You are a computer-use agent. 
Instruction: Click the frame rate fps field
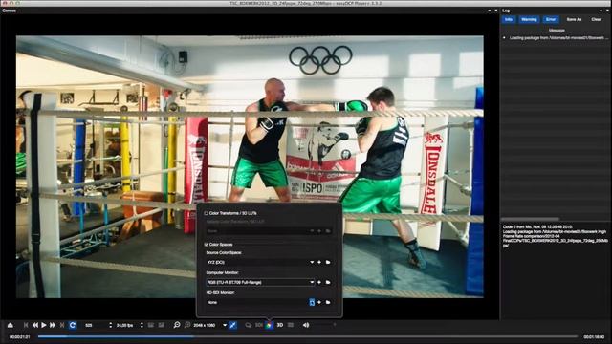click(126, 325)
